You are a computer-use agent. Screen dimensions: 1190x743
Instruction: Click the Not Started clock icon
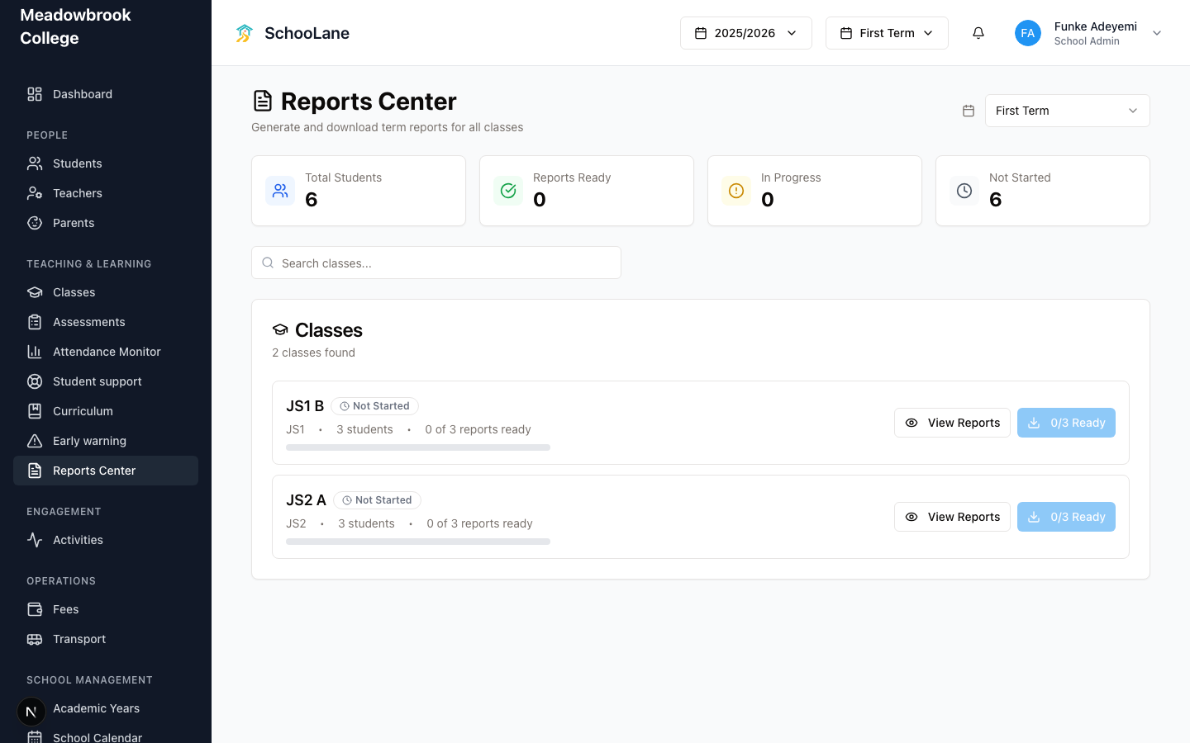[964, 191]
